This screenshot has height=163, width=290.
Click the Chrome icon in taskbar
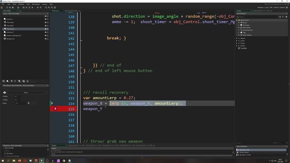tap(64, 161)
